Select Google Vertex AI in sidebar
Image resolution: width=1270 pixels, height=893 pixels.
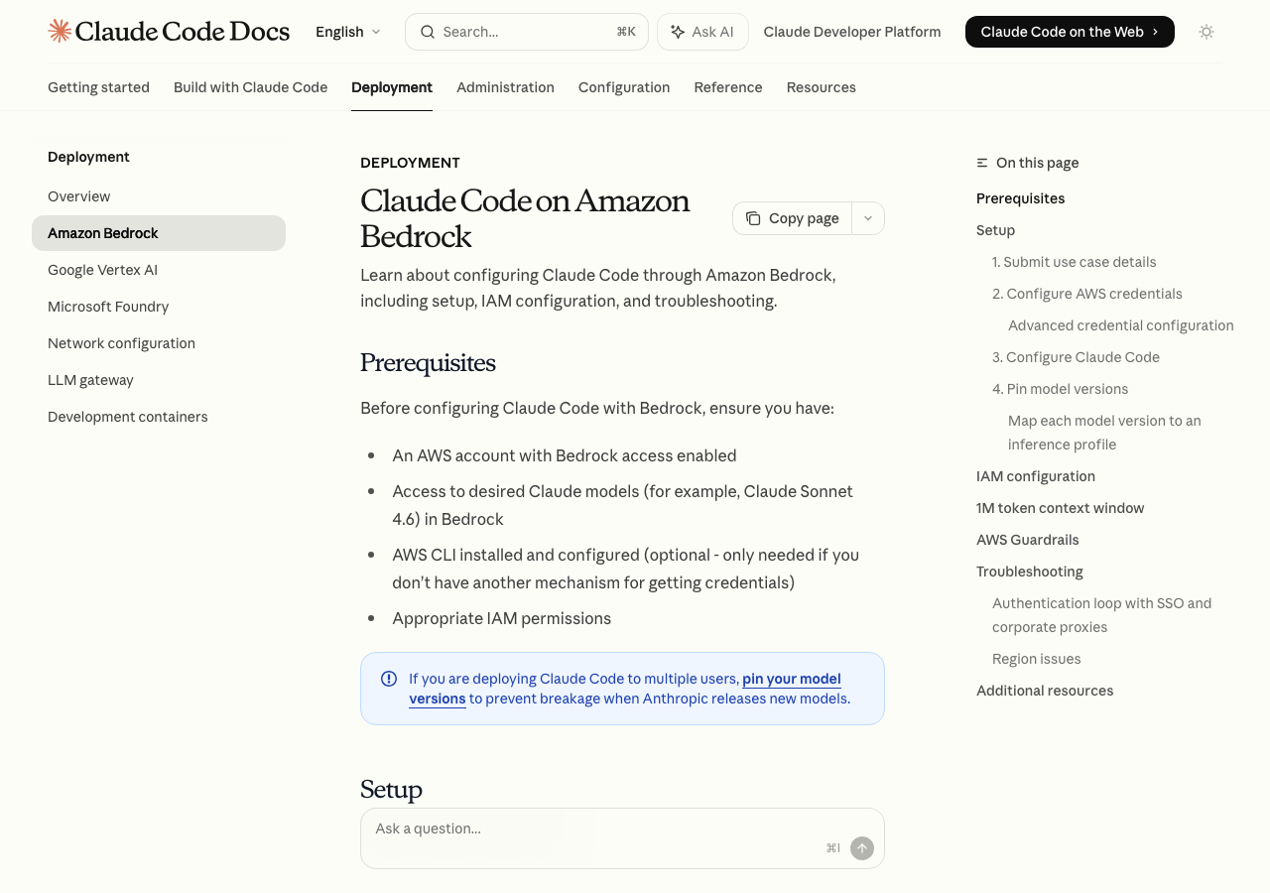[x=102, y=270]
